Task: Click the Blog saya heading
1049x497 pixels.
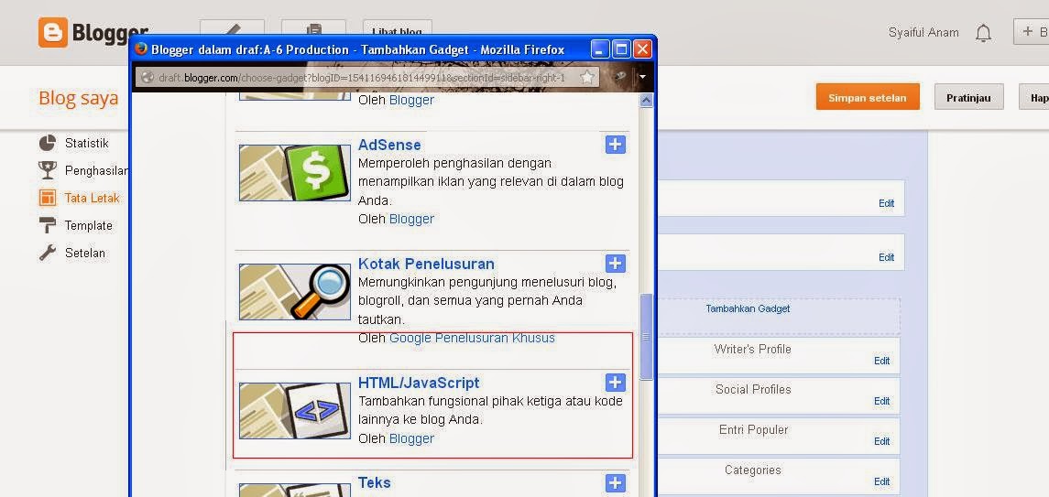Action: (x=78, y=98)
